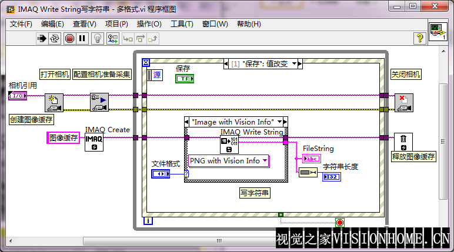Go to previous case in case structure
Image resolution: width=454 pixels, height=252 pixels.
pyautogui.click(x=187, y=122)
